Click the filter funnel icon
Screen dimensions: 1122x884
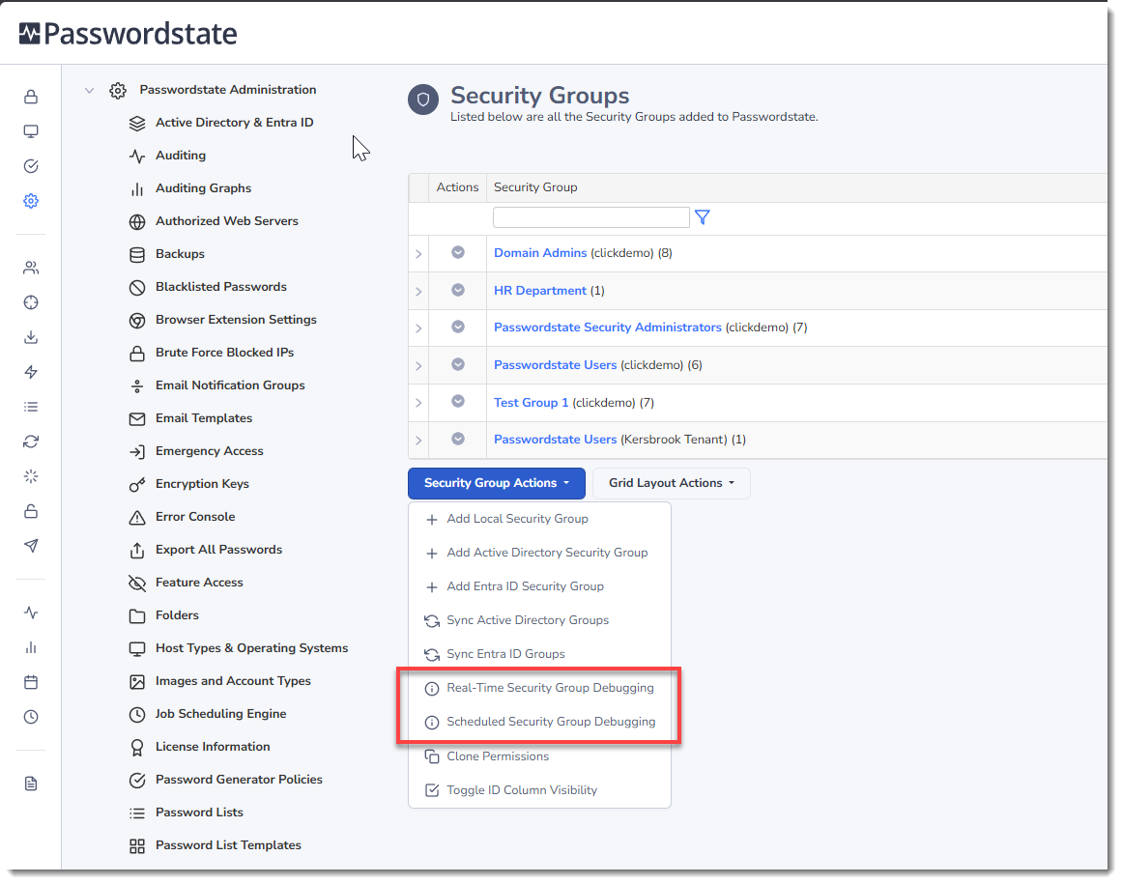click(703, 217)
